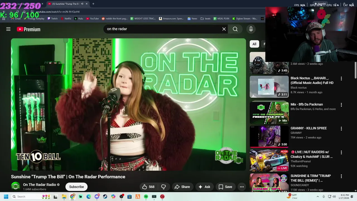Open the NUT RAIDERS live thumbnail

pyautogui.click(x=269, y=161)
